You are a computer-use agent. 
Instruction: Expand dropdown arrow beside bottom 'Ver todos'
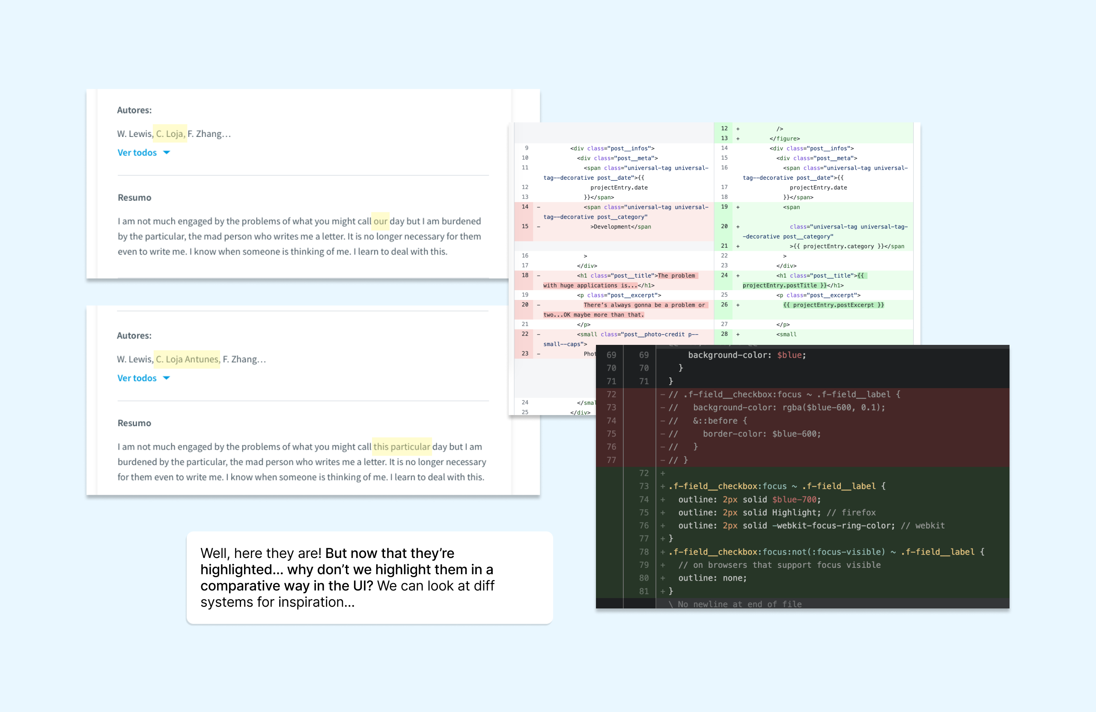167,378
